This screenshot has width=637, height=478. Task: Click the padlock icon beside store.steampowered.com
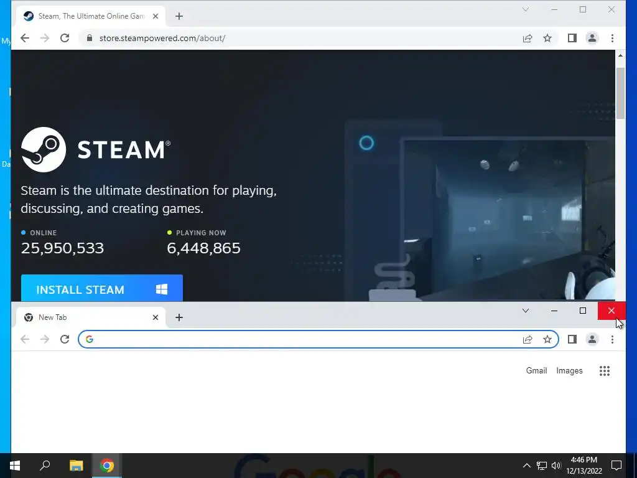90,38
